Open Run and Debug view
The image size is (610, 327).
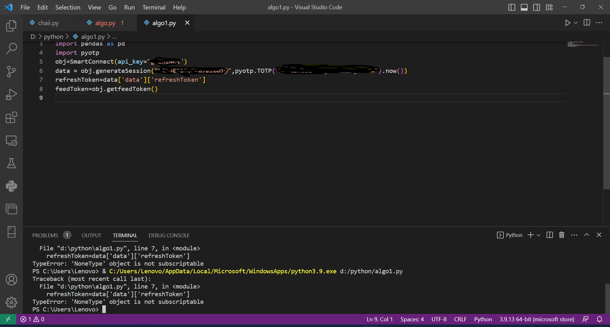[11, 94]
